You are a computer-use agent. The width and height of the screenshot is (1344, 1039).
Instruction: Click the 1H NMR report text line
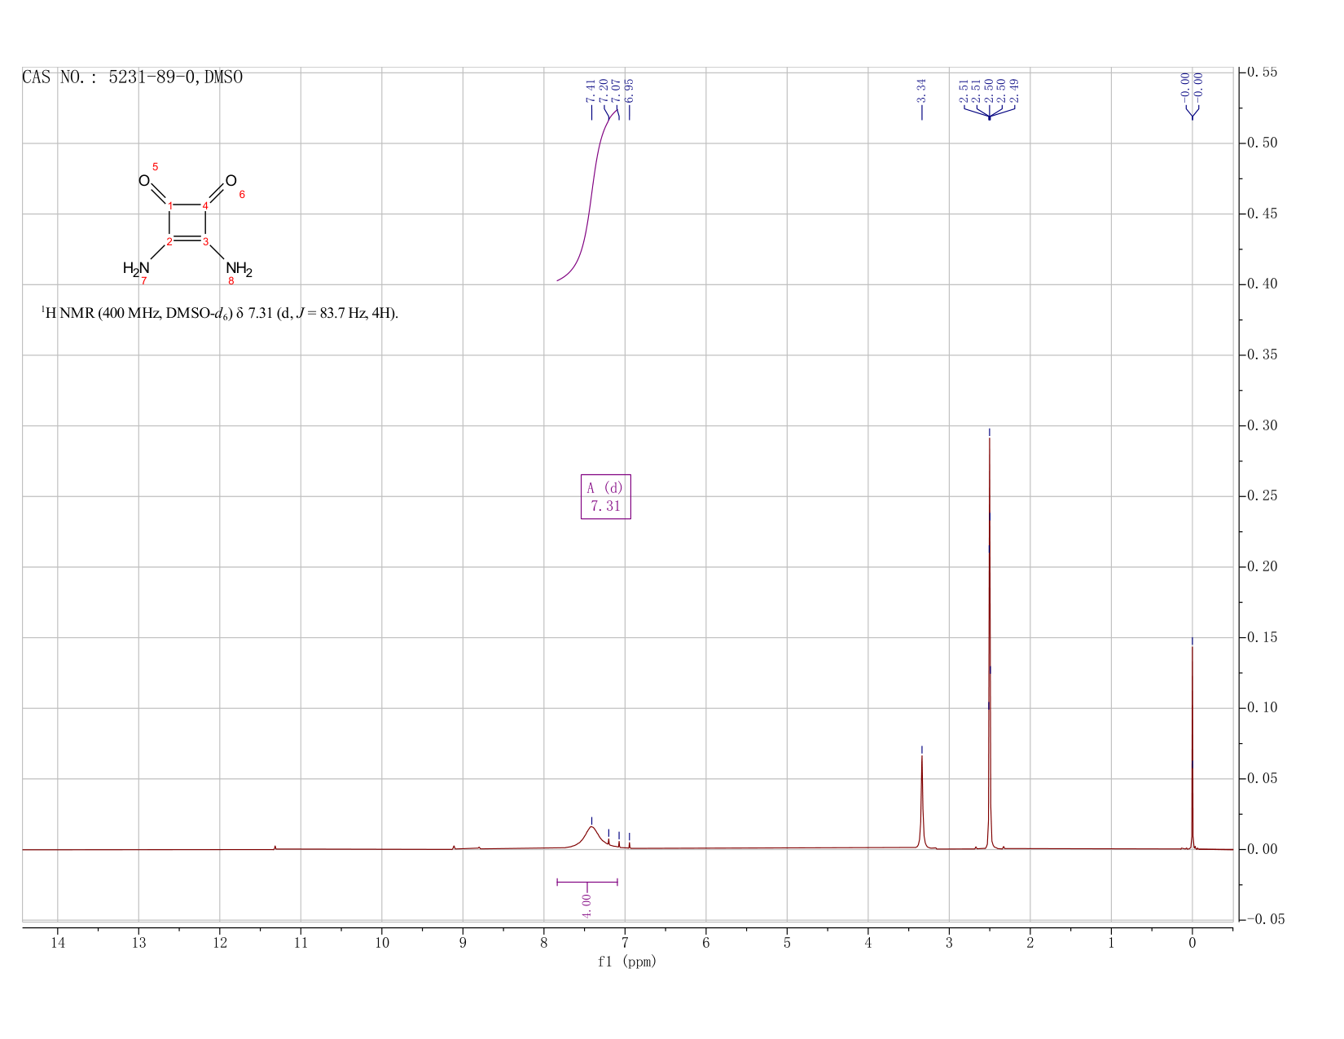coord(220,313)
